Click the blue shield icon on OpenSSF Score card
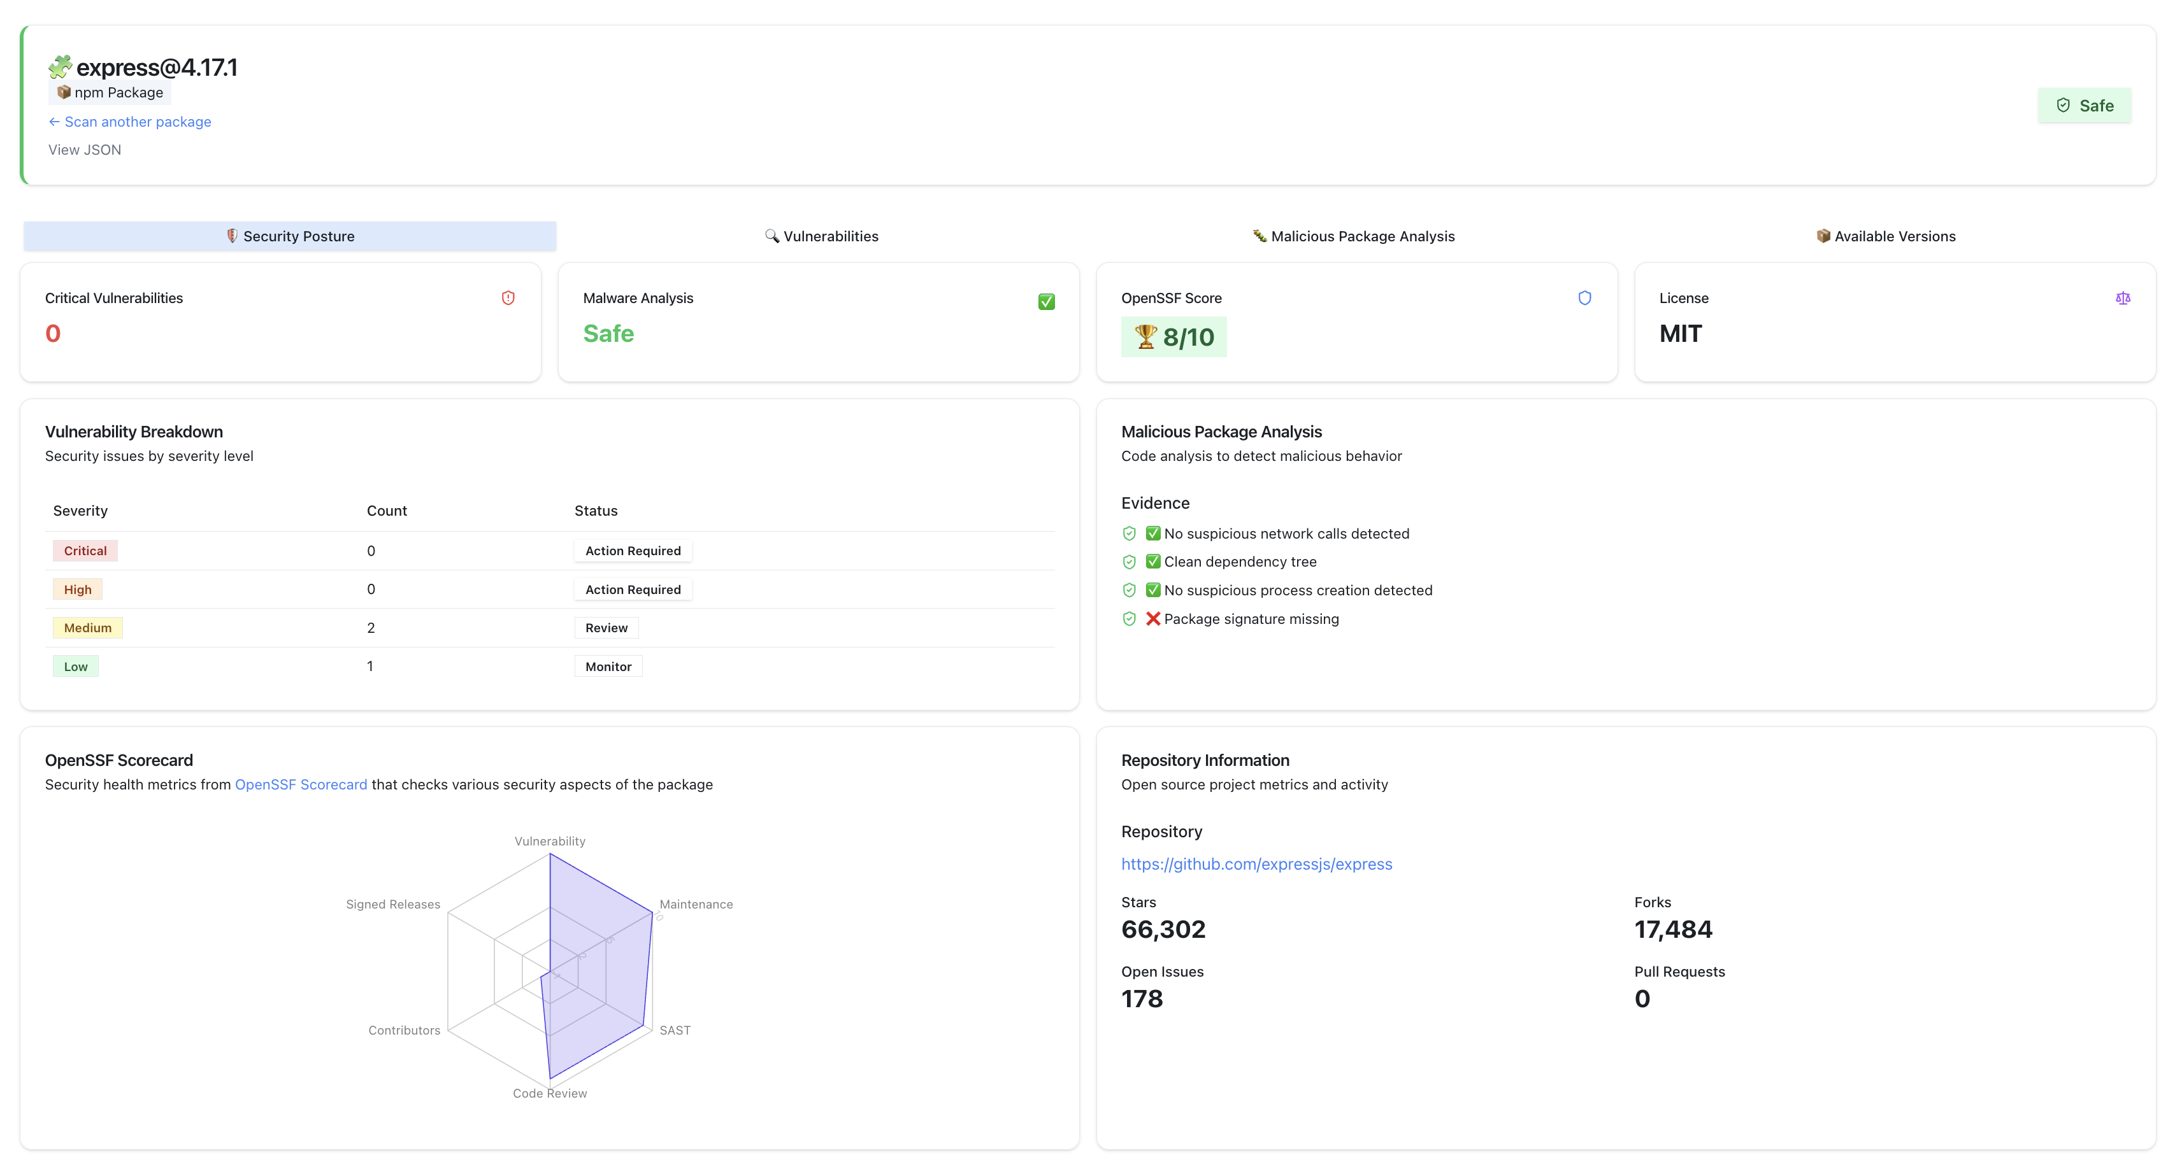Screen dimensions: 2175x1160 (x=1584, y=298)
